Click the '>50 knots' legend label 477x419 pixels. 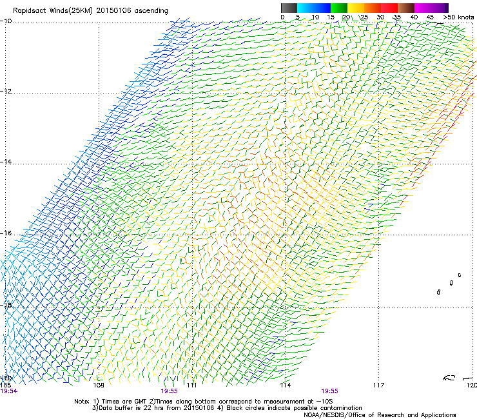[x=458, y=17]
